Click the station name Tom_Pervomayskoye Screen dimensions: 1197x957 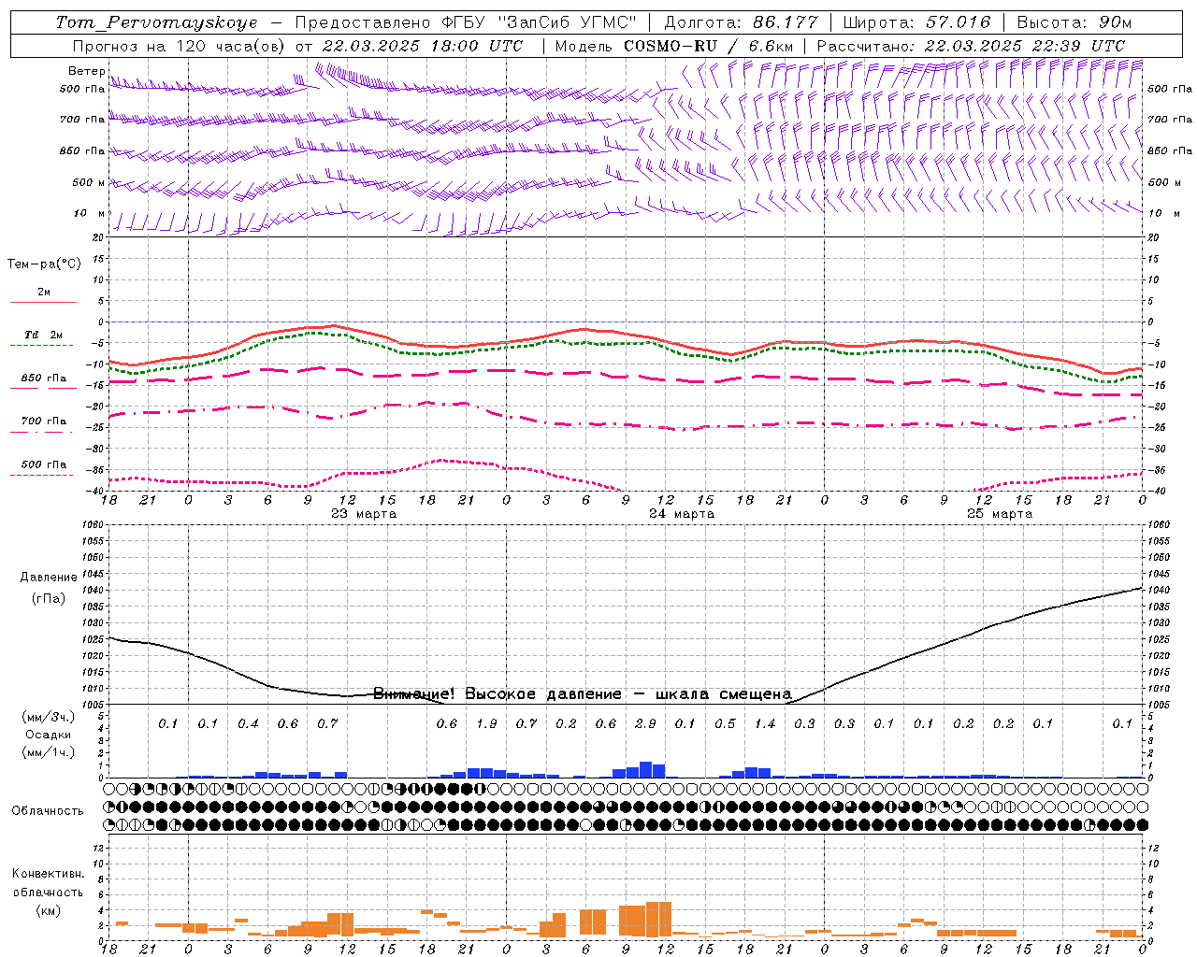tap(156, 22)
